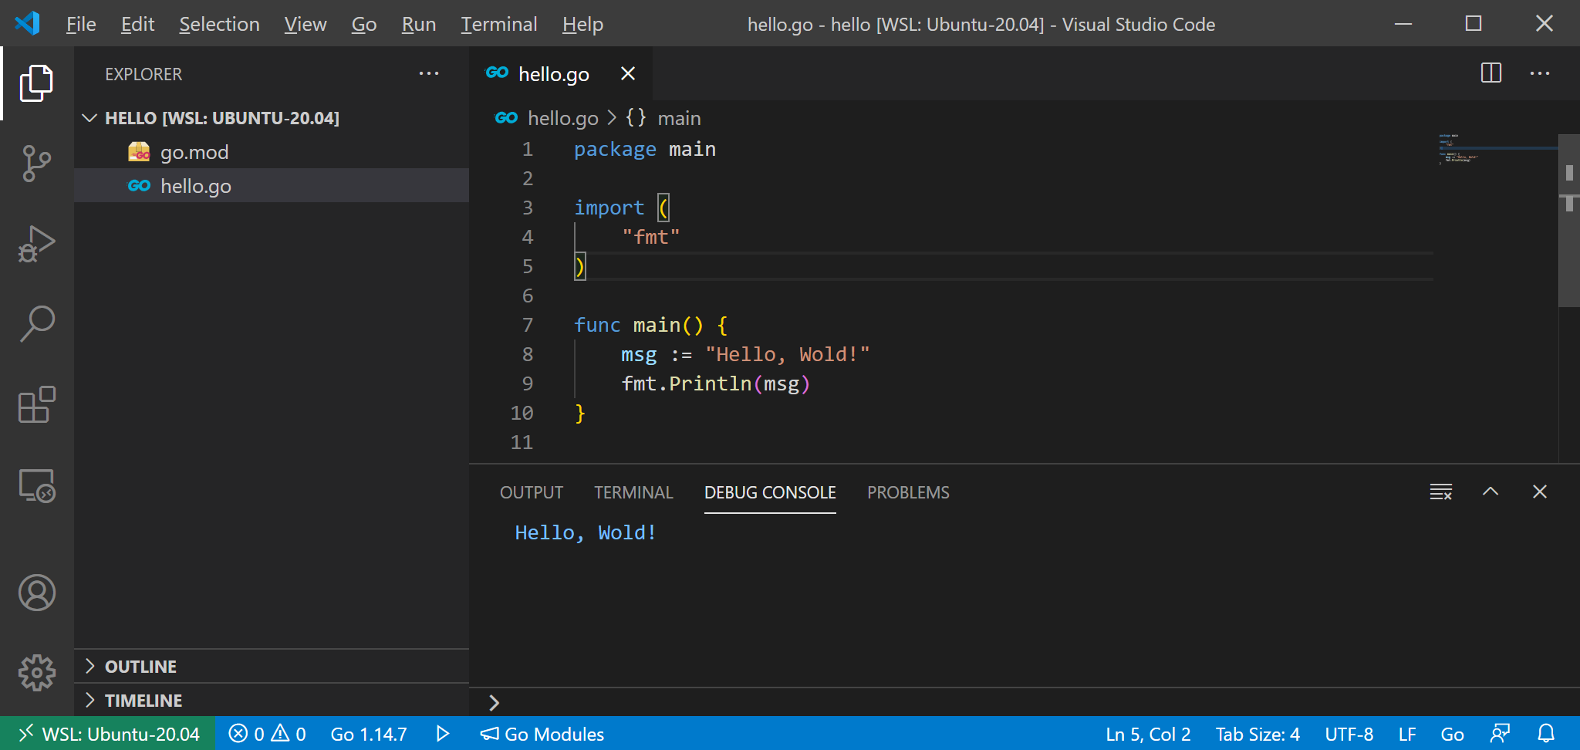Image resolution: width=1580 pixels, height=750 pixels.
Task: Open the Terminal menu
Action: (499, 24)
